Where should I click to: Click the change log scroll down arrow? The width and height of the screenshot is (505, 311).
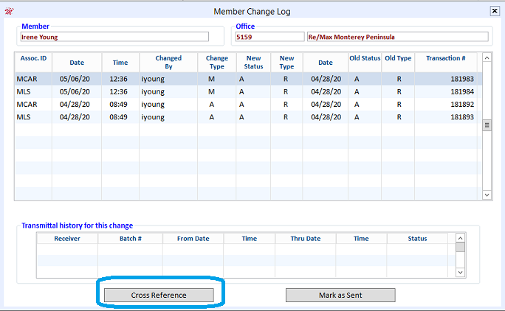click(487, 195)
